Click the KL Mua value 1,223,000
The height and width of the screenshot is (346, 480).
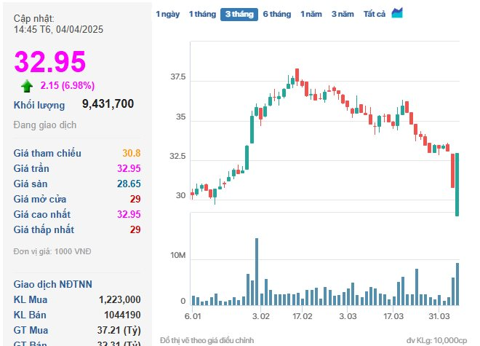(120, 299)
